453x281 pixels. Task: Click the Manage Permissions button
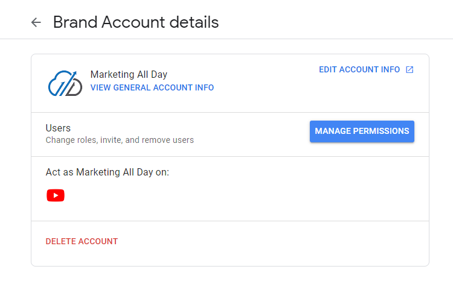(362, 131)
